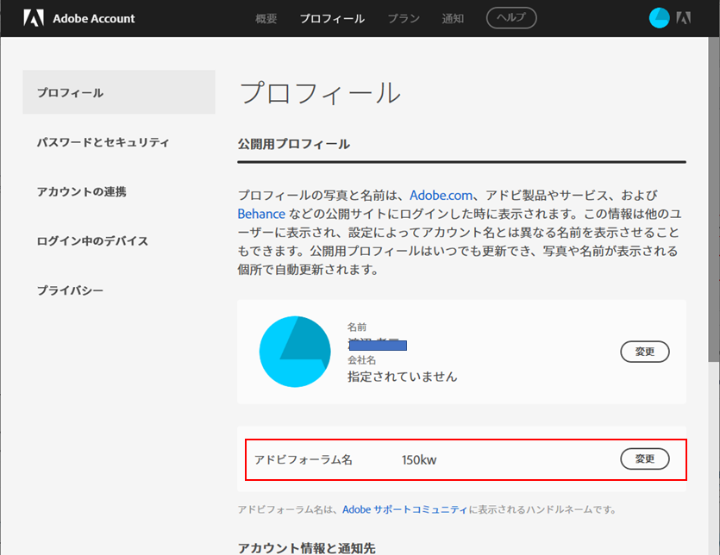Open プライバシー in sidebar
The image size is (720, 555).
pos(70,290)
